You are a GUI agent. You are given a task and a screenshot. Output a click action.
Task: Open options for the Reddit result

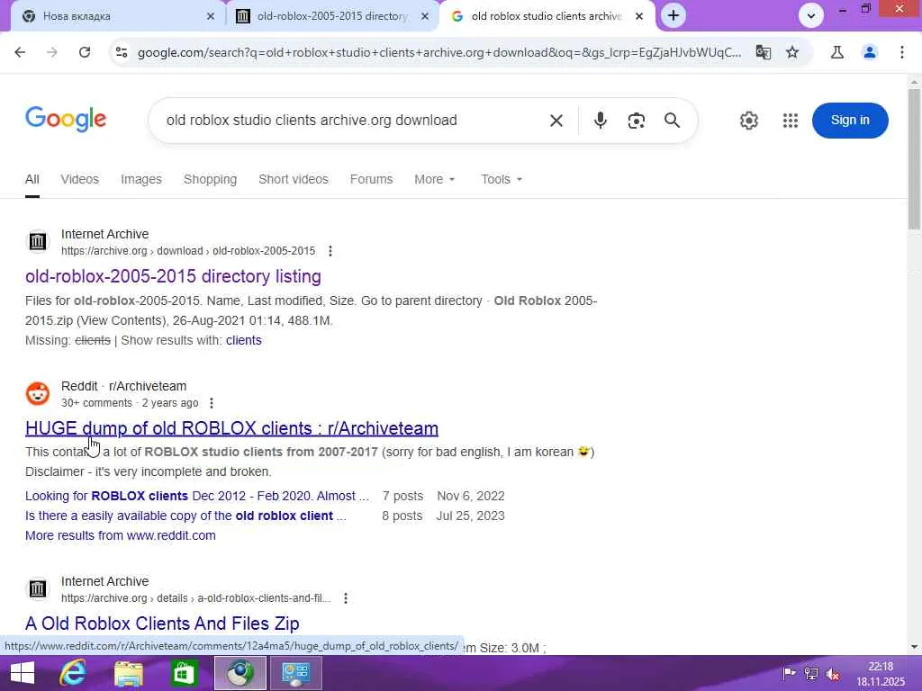pos(212,403)
